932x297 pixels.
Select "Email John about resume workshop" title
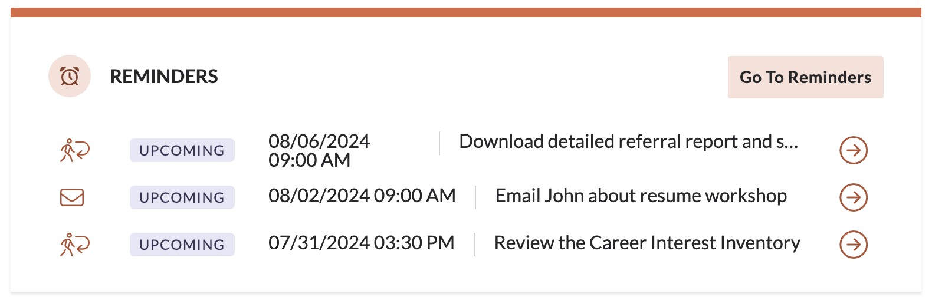tap(641, 196)
